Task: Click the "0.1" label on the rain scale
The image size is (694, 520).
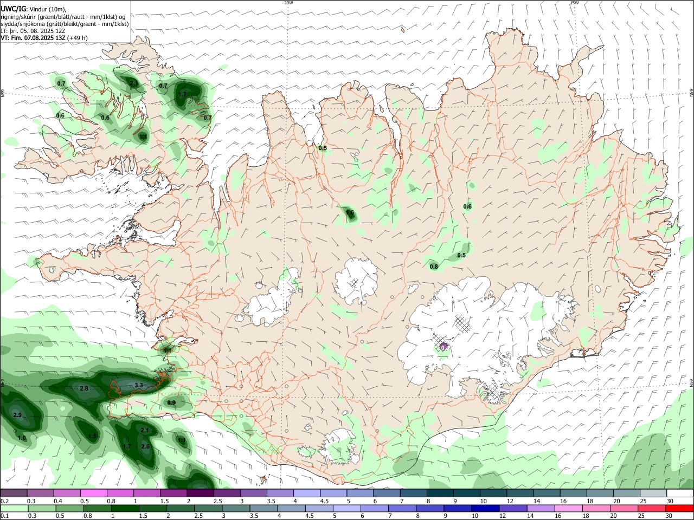Action: point(5,516)
